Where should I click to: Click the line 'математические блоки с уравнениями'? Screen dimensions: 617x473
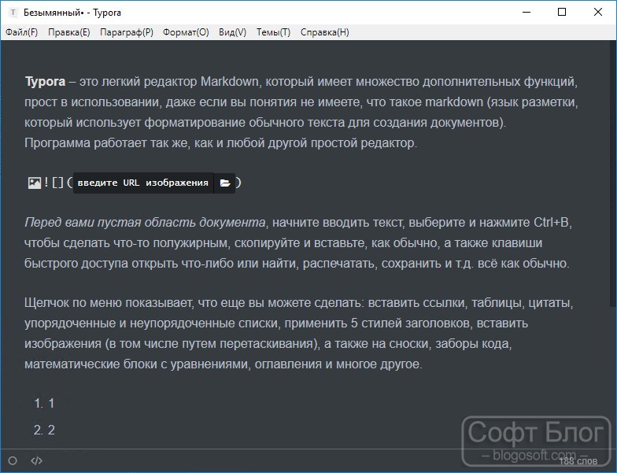224,364
